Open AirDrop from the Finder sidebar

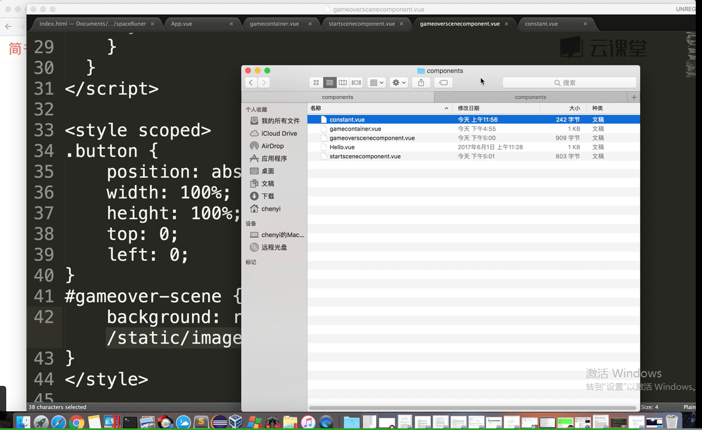click(272, 146)
